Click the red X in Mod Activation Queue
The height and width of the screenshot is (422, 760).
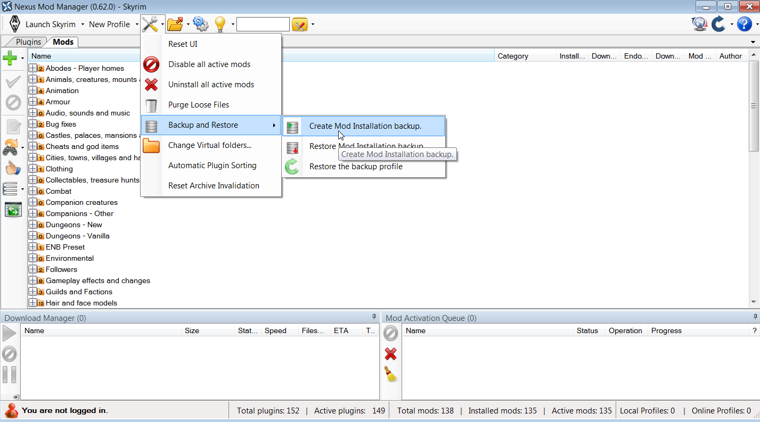coord(390,354)
